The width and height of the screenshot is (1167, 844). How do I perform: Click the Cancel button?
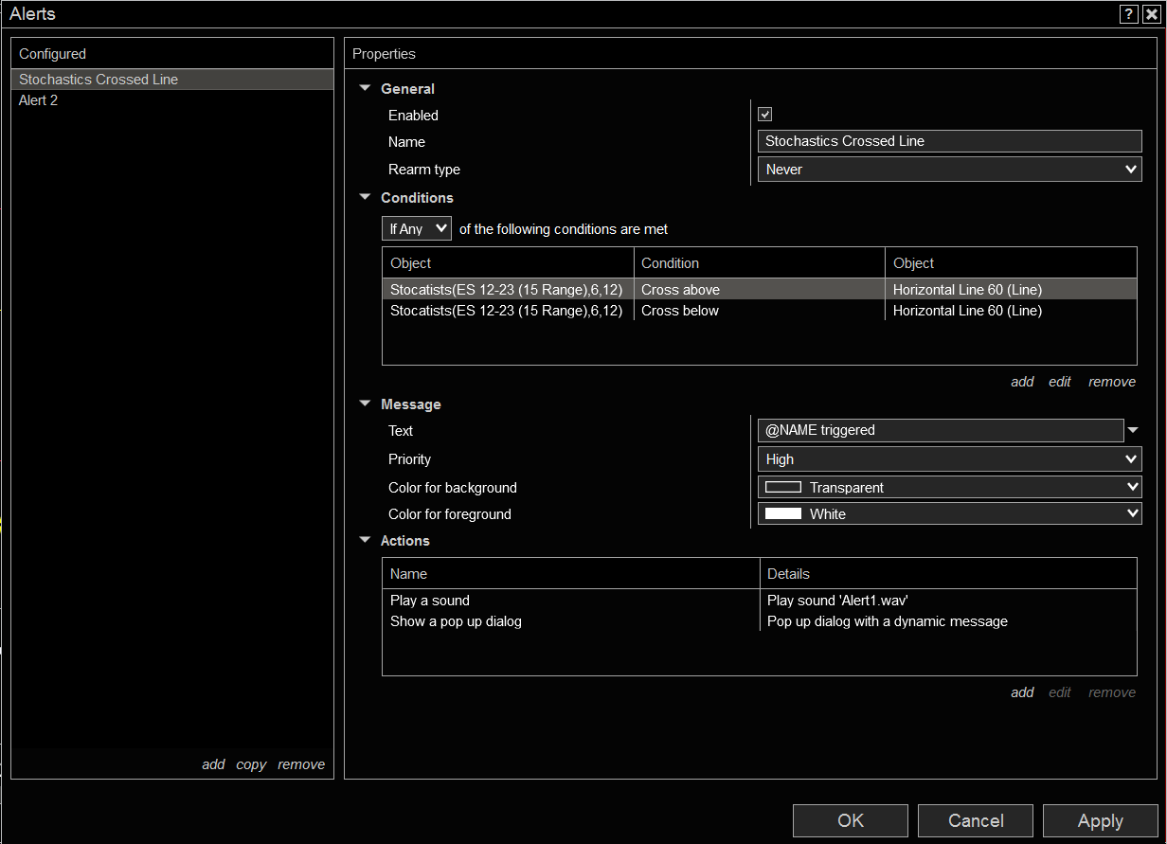[976, 820]
